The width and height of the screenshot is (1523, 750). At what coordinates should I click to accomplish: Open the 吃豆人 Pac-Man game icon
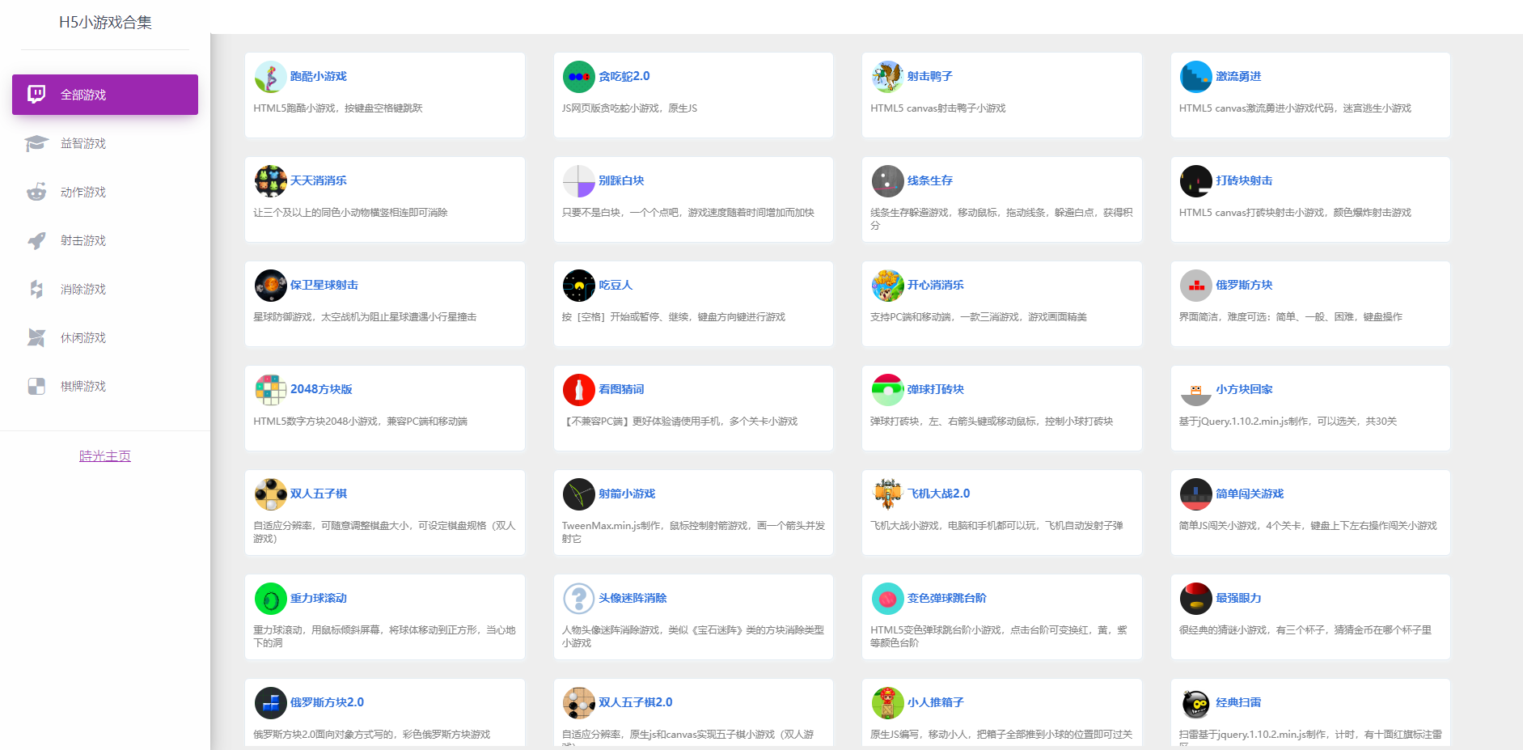(578, 285)
